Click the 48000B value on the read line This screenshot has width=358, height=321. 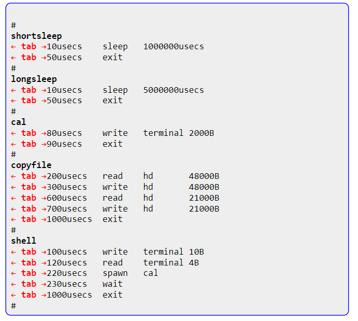pyautogui.click(x=204, y=176)
